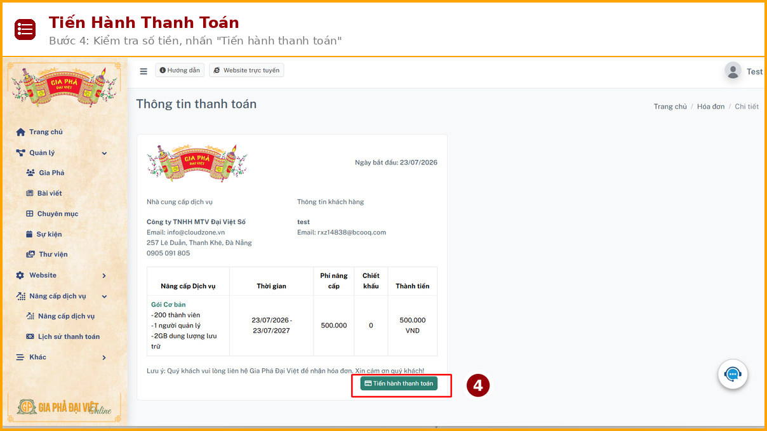767x431 pixels.
Task: Click the Gia Phả Đại Việt sidebar logo
Action: (64, 86)
